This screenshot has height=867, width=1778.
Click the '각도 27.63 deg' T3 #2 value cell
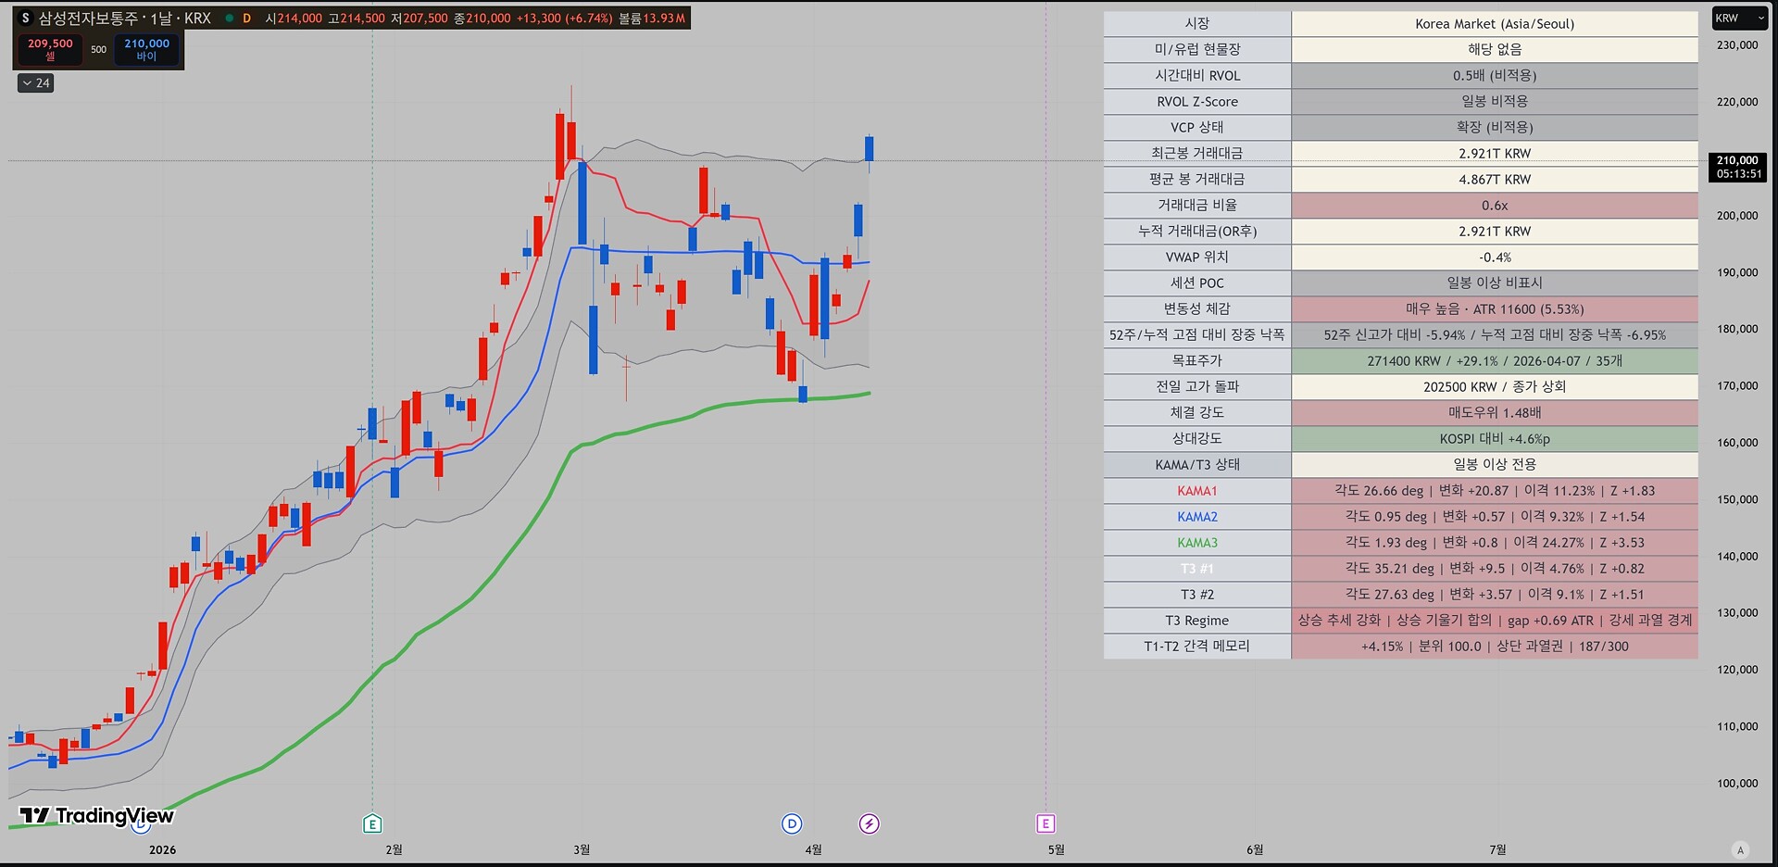tap(1495, 595)
